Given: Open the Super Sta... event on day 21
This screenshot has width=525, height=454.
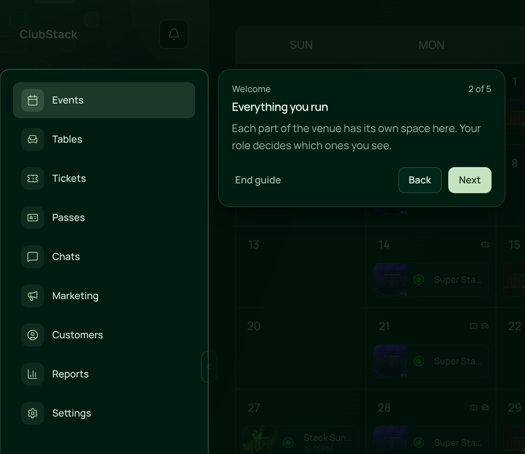Looking at the screenshot, I should (431, 361).
